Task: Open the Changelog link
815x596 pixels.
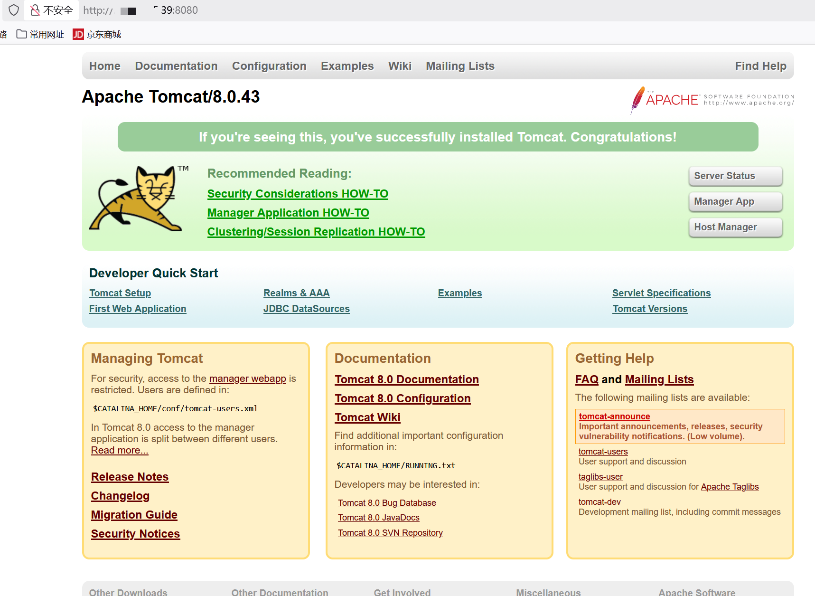Action: tap(120, 496)
